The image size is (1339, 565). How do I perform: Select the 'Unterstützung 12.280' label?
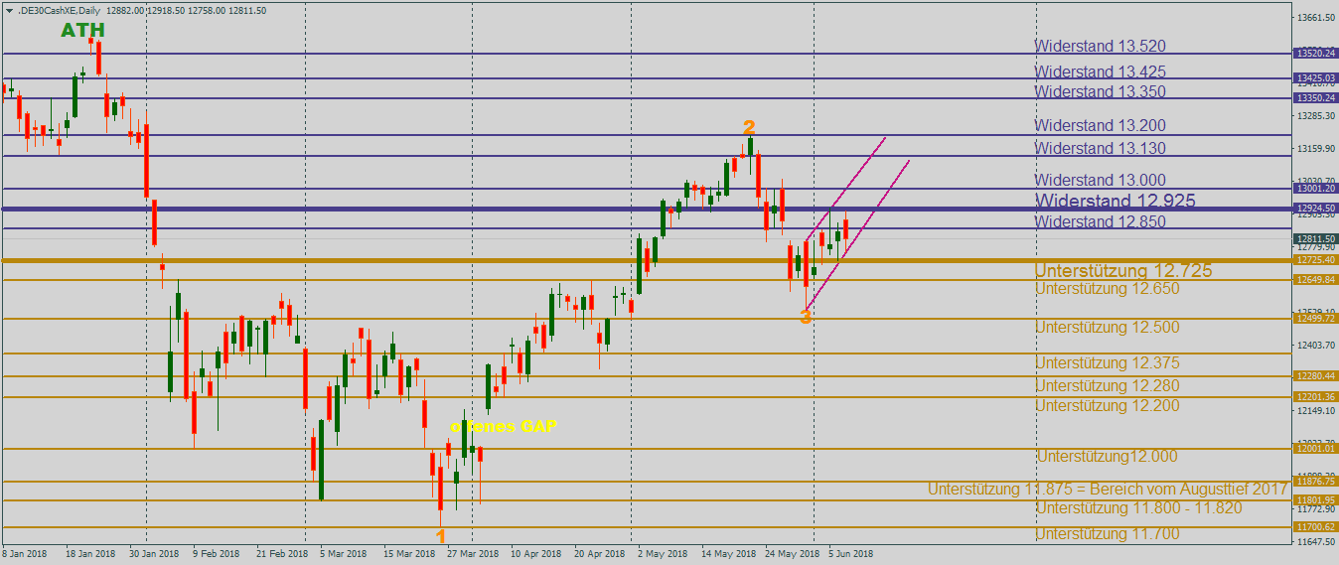tap(1107, 385)
